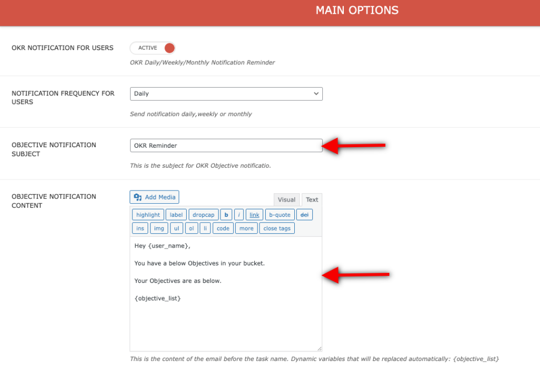This screenshot has height=372, width=540.
Task: Click the ins quicktag button
Action: (140, 228)
